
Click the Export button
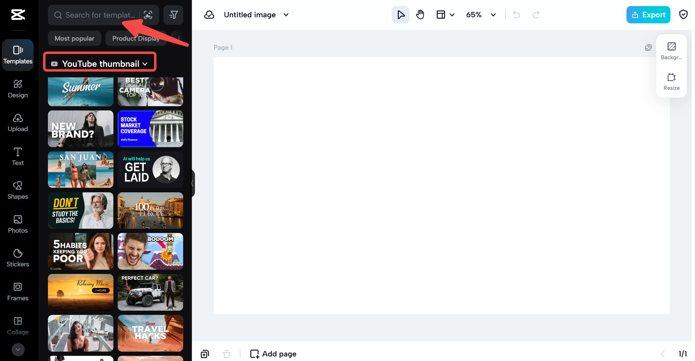(648, 15)
